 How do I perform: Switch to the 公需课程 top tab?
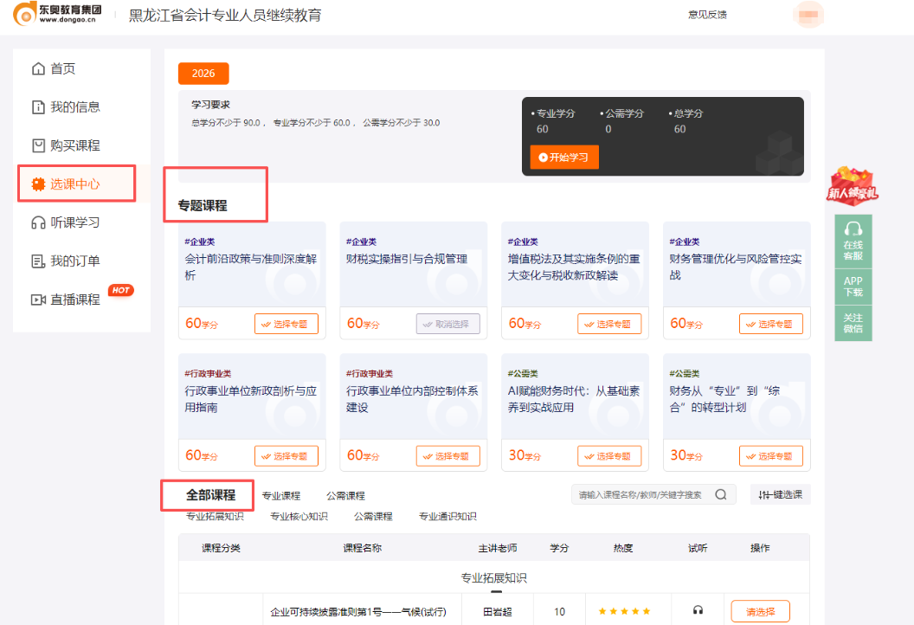(345, 495)
